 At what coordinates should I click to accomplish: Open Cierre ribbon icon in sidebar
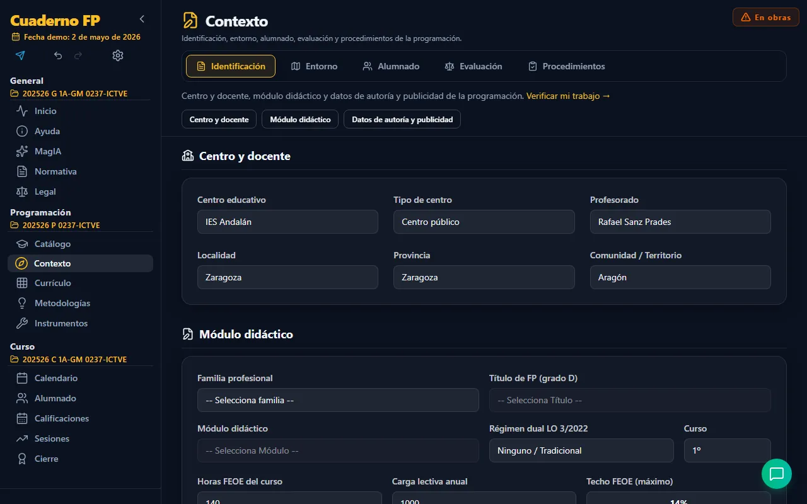point(22,459)
